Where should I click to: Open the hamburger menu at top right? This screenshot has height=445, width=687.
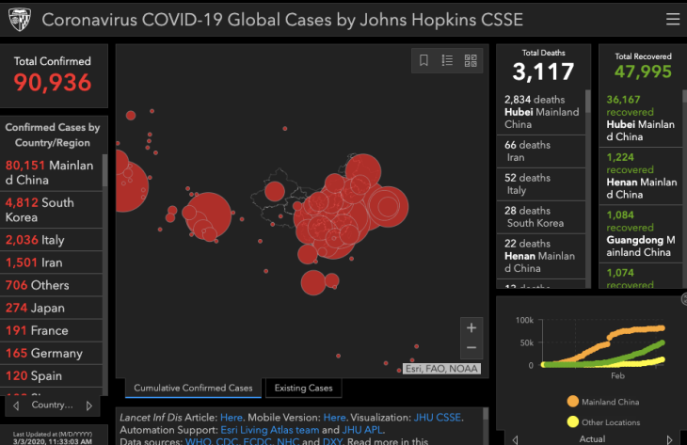click(673, 19)
